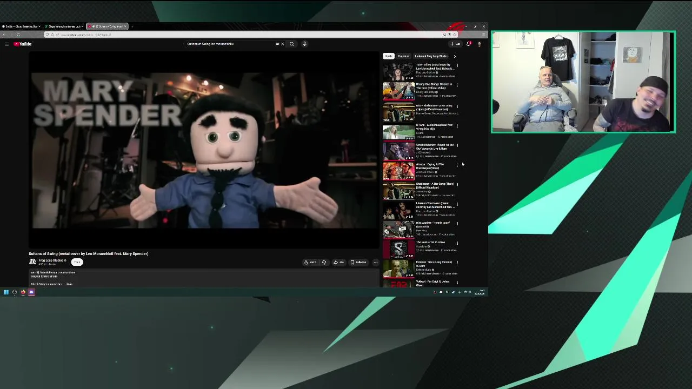
Task: Show more filter chips with arrow
Action: click(454, 56)
